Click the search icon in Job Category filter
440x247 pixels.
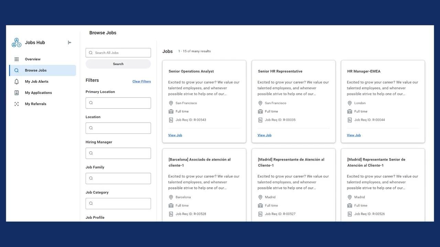(x=91, y=203)
